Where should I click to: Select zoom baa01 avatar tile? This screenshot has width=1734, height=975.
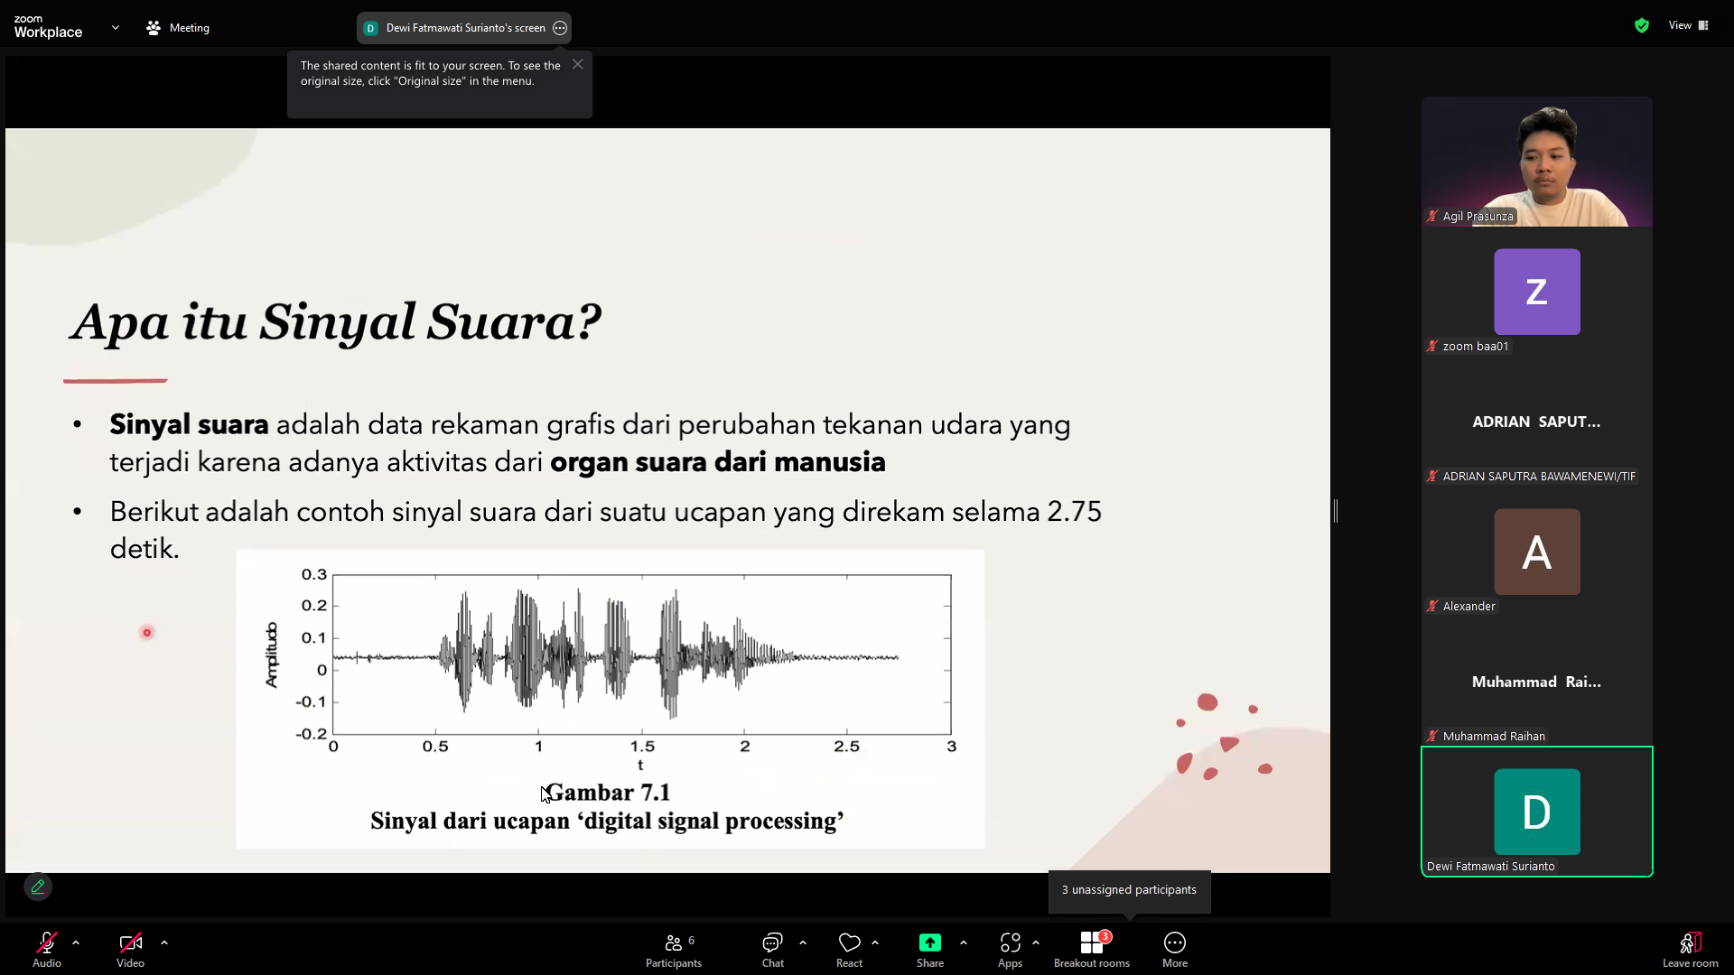(1537, 292)
